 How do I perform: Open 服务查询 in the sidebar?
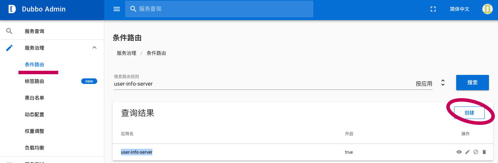coord(35,31)
